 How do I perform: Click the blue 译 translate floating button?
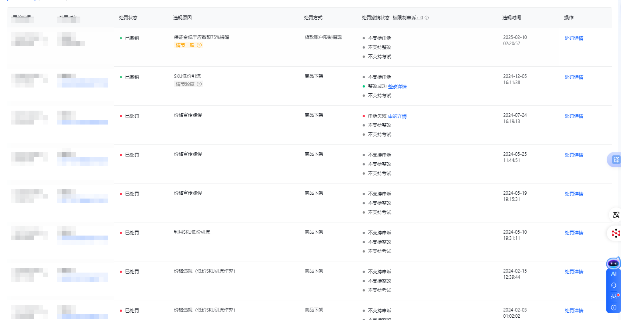coord(615,160)
